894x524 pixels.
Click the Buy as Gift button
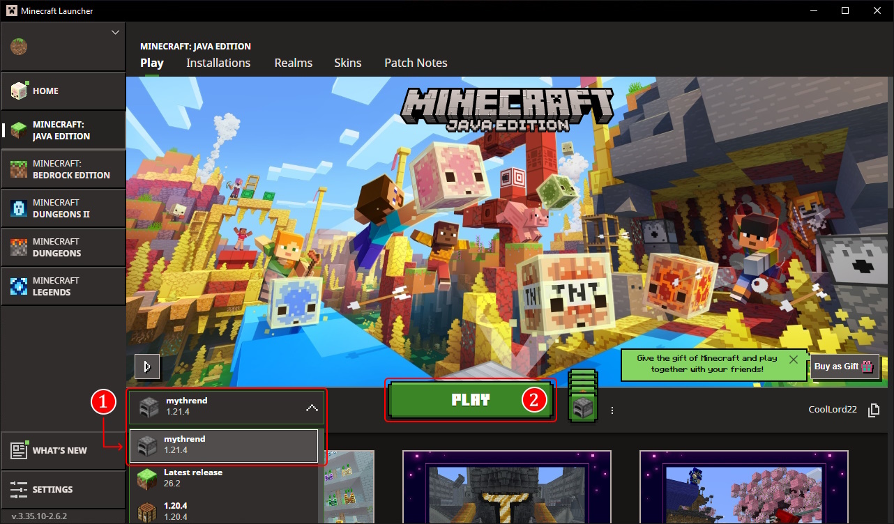coord(844,366)
